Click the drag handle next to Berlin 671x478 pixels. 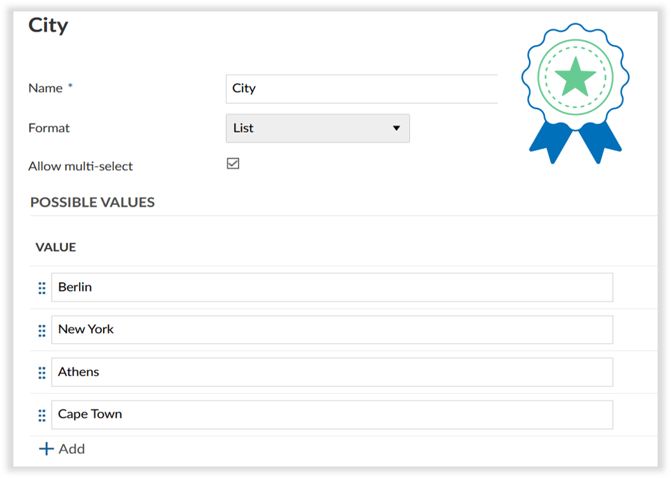[41, 287]
